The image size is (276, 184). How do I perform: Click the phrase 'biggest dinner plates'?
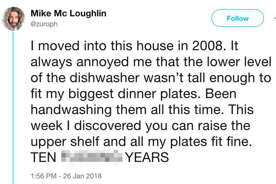pos(135,94)
